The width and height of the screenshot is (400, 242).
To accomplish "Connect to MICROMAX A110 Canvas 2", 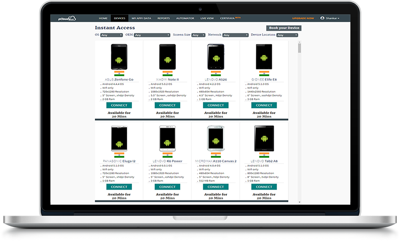I will [x=216, y=187].
